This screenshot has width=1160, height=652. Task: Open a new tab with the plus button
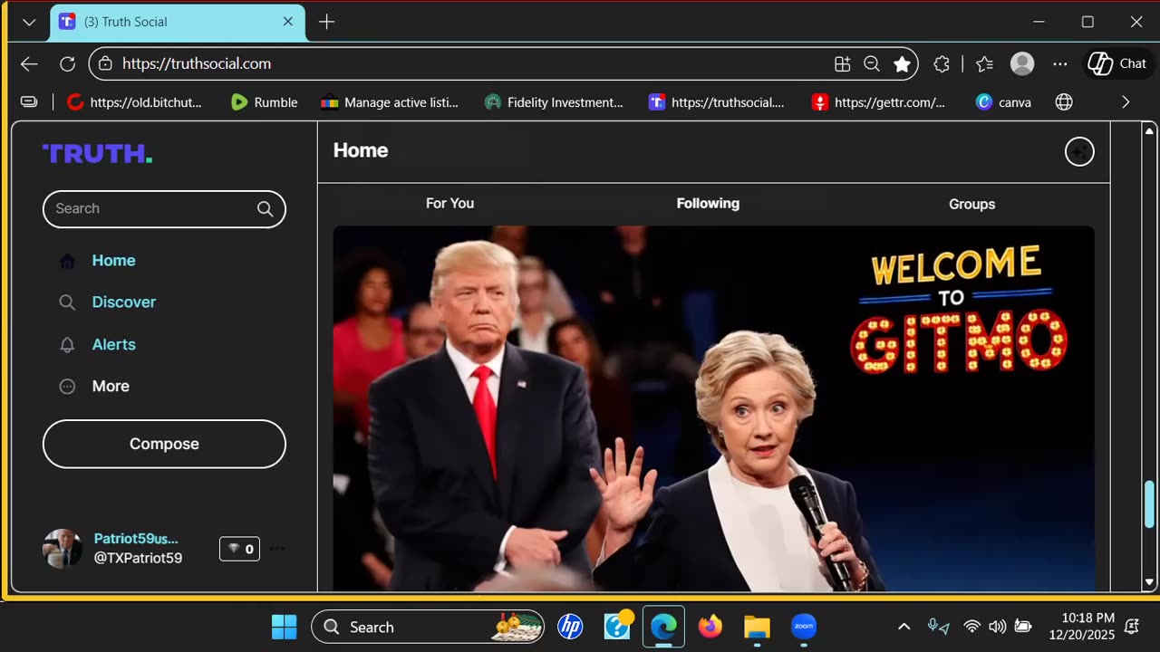(x=327, y=22)
